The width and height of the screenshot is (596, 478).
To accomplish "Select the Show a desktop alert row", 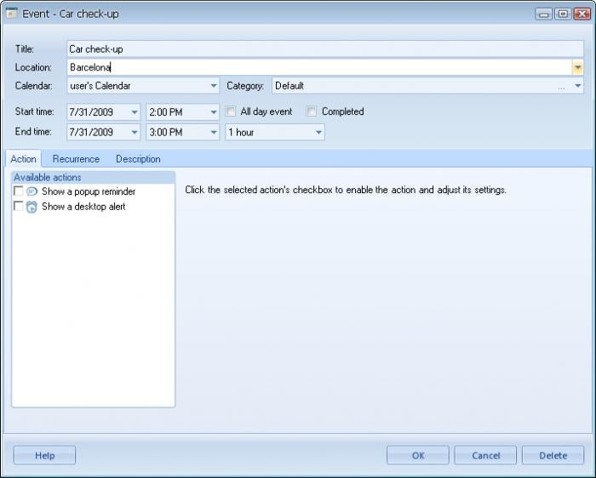I will (x=93, y=207).
